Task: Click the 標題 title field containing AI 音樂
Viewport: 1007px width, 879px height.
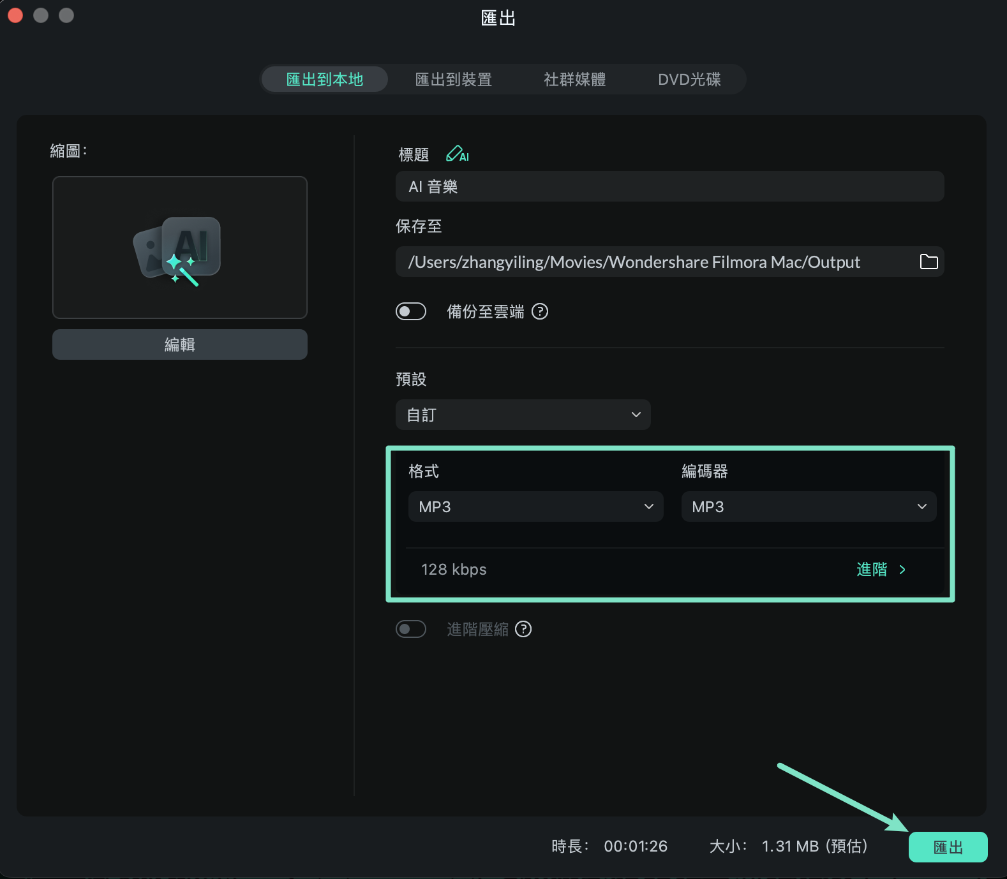Action: 670,186
